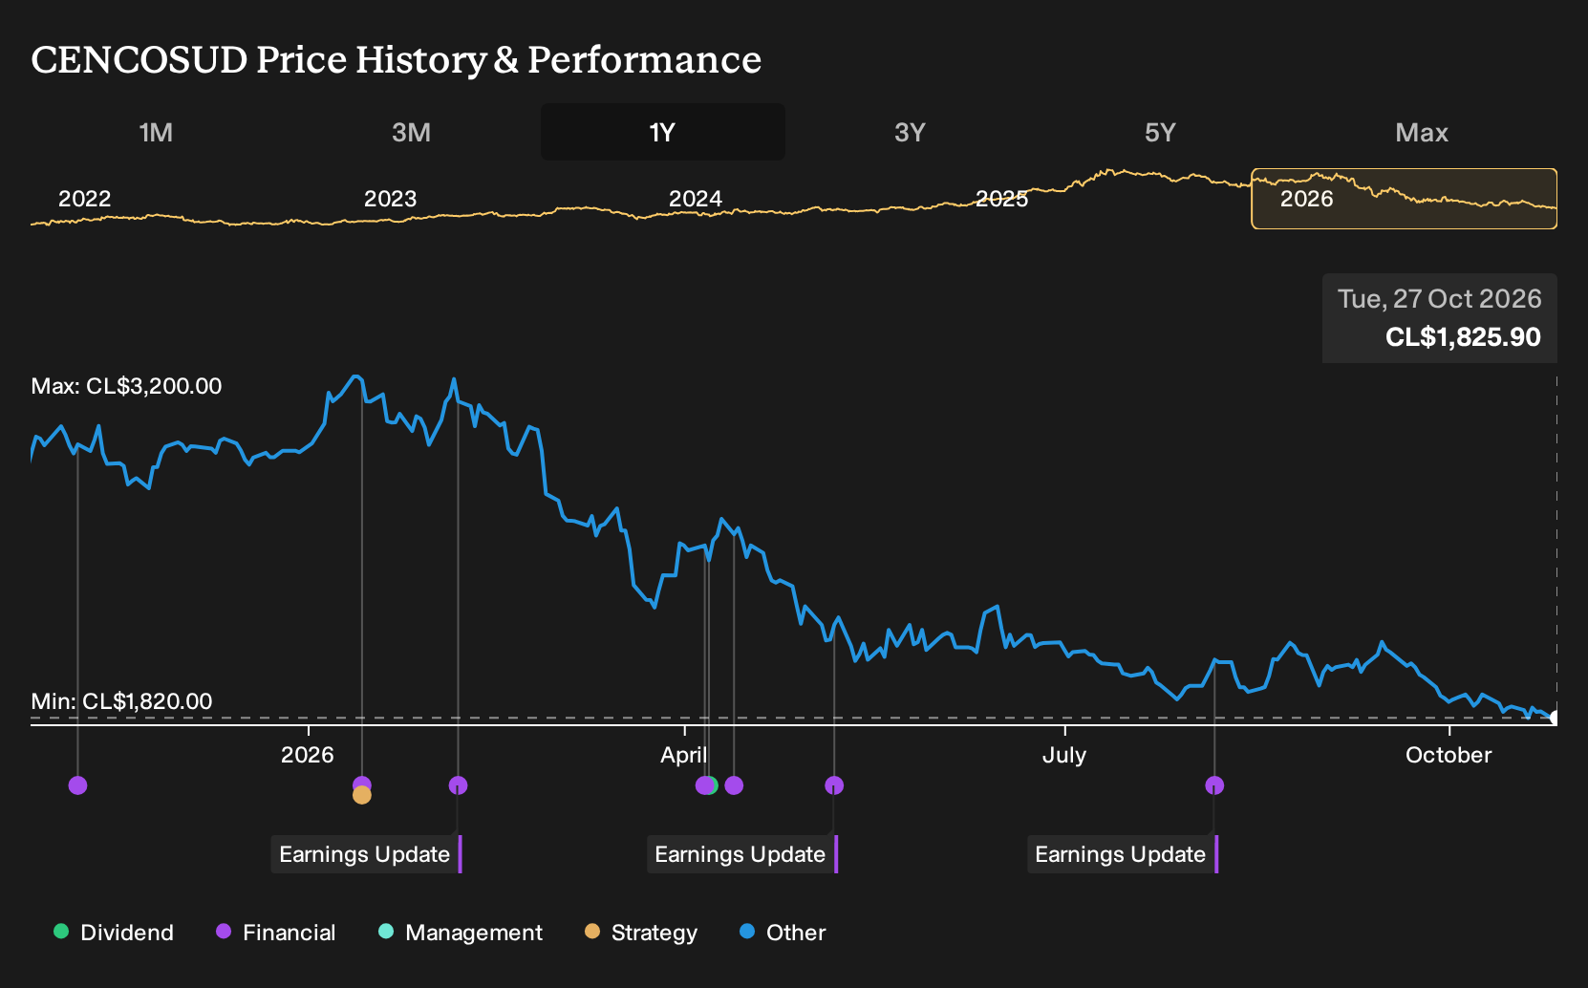1588x988 pixels.
Task: Select the purple marker above the third Earnings Update
Action: click(x=1214, y=785)
